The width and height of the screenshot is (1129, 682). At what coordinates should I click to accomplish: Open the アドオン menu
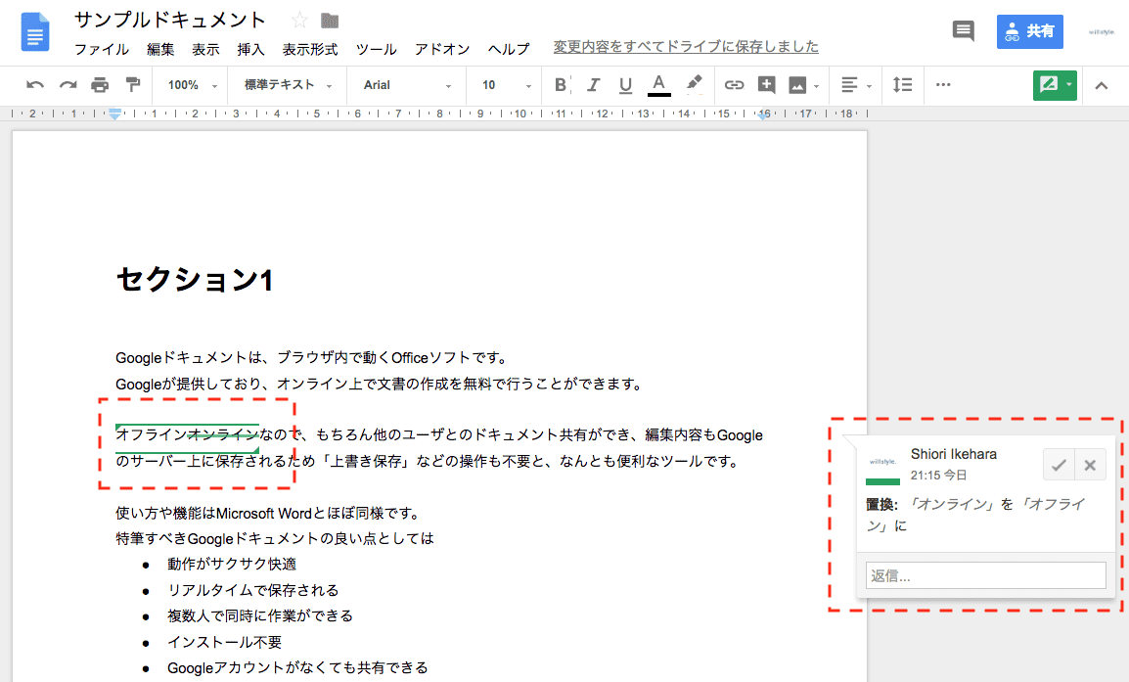tap(442, 49)
